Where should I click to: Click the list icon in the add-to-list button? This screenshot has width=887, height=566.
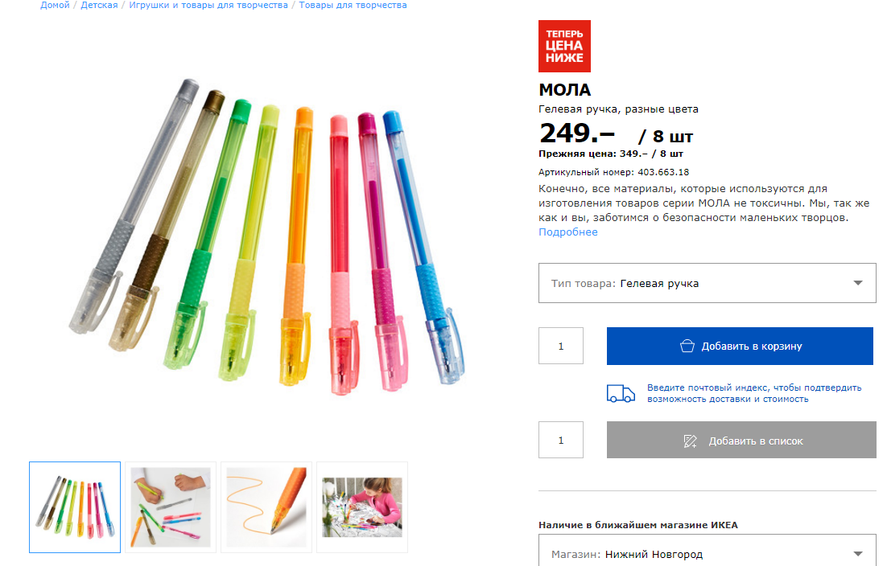[690, 441]
